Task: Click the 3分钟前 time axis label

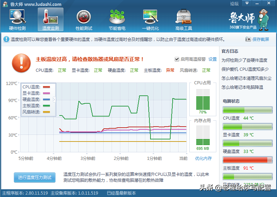Action: [88, 158]
